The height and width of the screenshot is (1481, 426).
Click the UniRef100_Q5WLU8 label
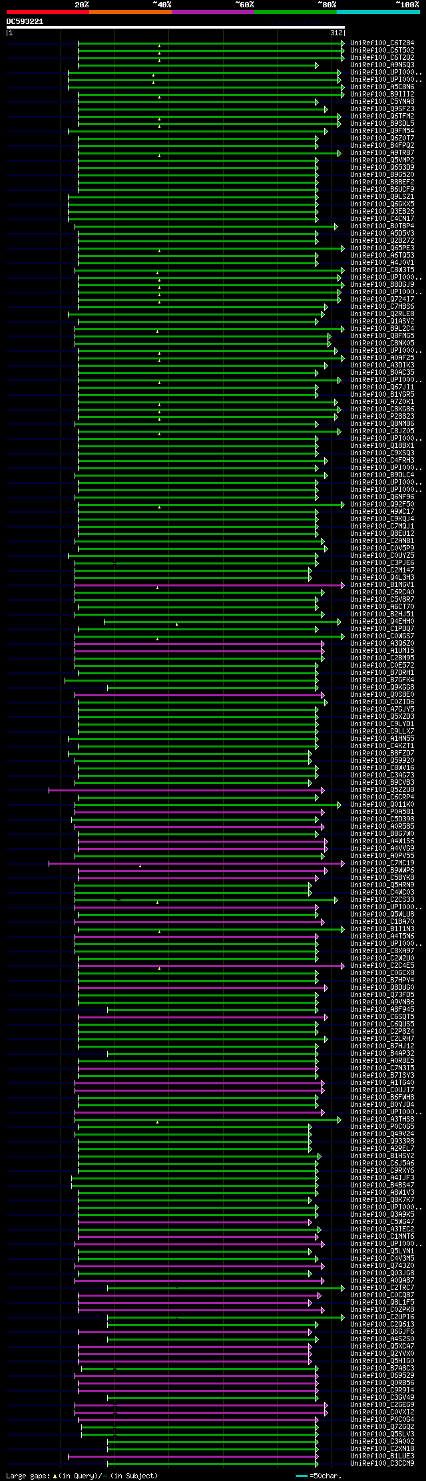click(x=382, y=915)
